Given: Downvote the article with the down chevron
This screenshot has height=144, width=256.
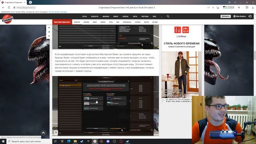Looking at the screenshot, I should 49,36.
